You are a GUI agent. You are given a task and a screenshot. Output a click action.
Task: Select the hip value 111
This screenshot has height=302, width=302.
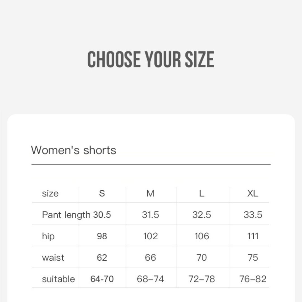(x=253, y=236)
